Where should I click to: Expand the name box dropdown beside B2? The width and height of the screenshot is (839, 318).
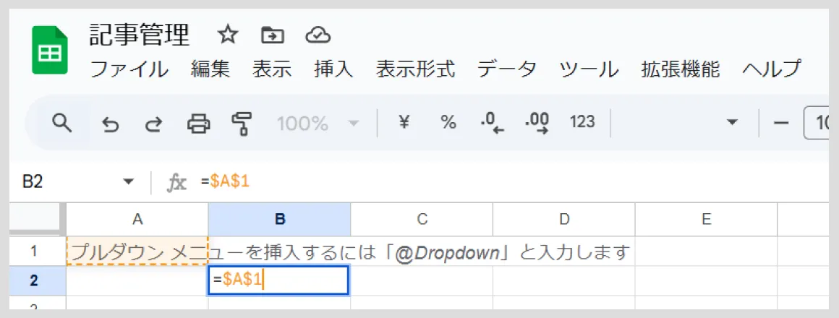[x=128, y=182]
